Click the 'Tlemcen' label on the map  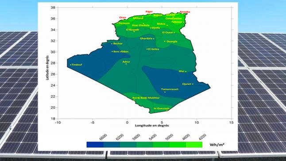point(124,23)
